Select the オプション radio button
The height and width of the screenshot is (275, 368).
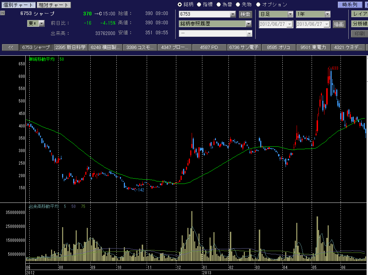(x=258, y=4)
